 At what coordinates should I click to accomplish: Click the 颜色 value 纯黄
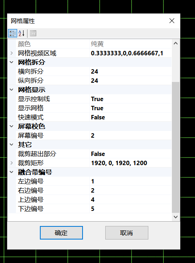tap(130, 44)
